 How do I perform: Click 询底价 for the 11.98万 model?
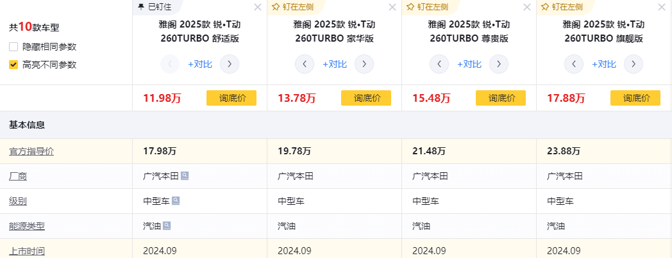231,98
